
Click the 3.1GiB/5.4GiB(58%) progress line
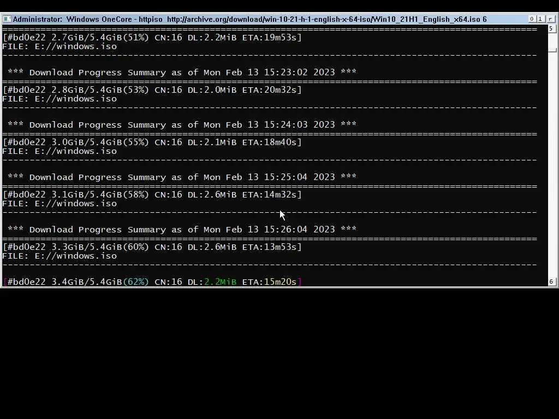[152, 195]
